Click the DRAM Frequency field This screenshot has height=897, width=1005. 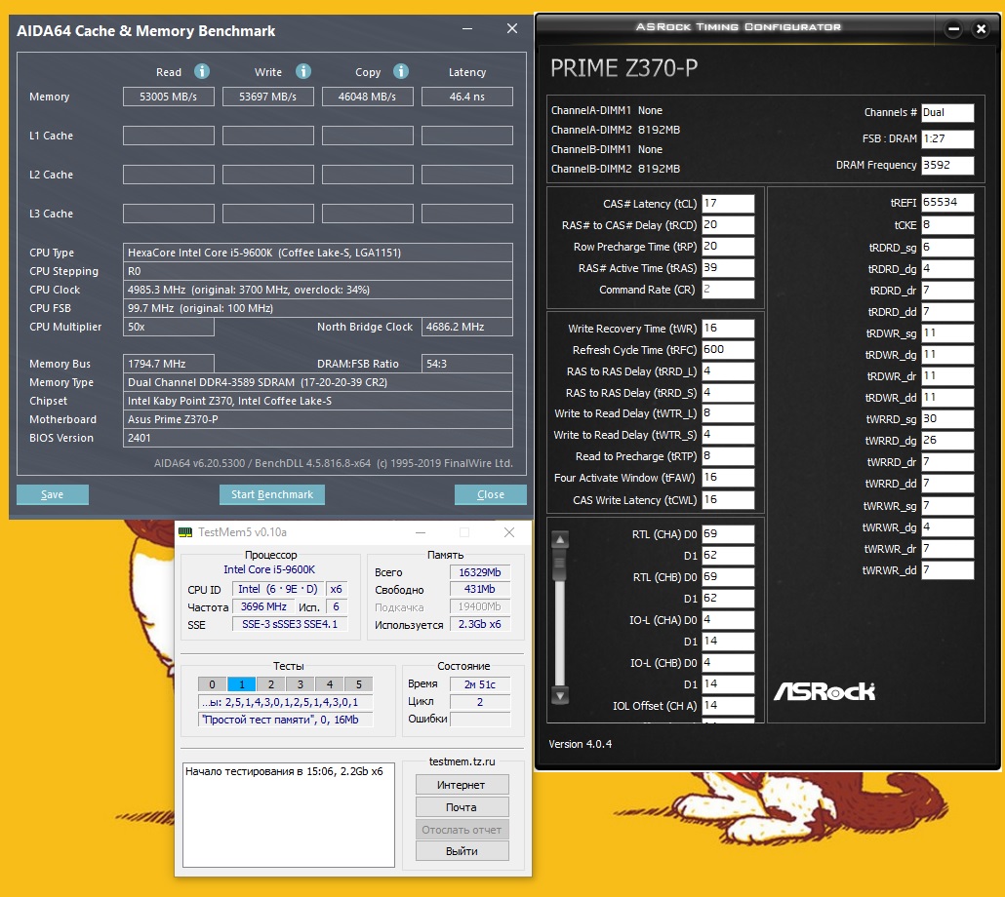(948, 165)
